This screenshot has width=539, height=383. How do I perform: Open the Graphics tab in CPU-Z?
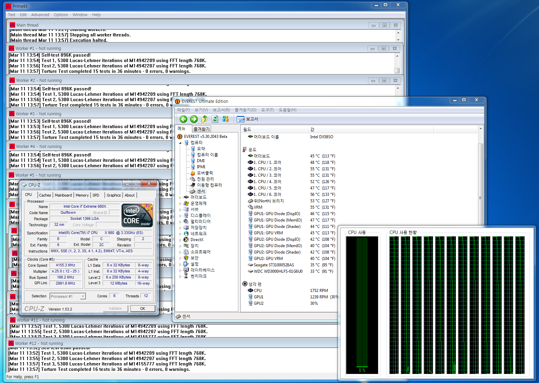point(113,195)
